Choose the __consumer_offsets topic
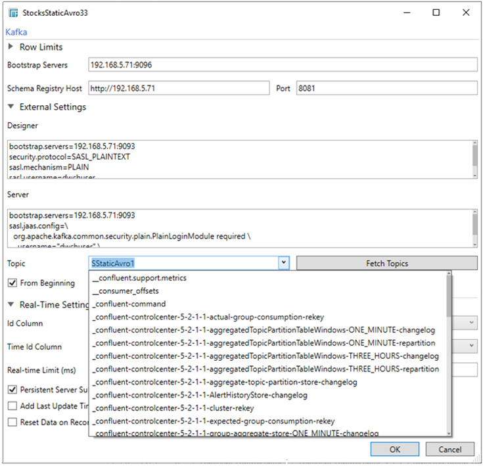483x466 pixels. point(126,291)
